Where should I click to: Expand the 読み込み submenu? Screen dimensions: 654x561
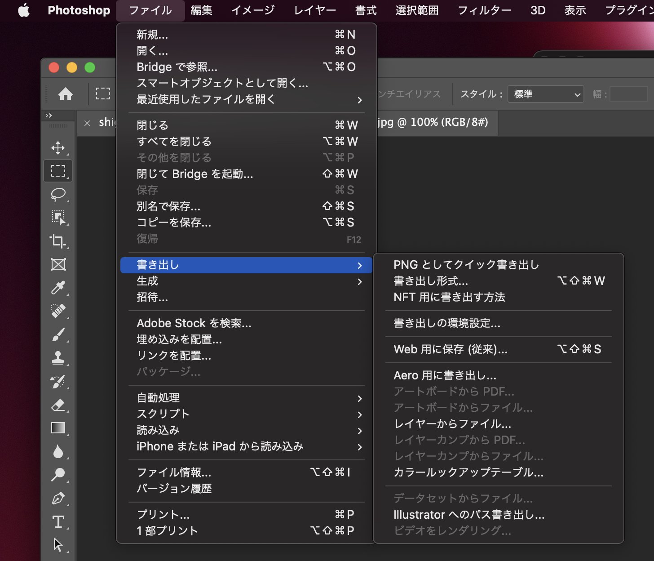point(246,430)
